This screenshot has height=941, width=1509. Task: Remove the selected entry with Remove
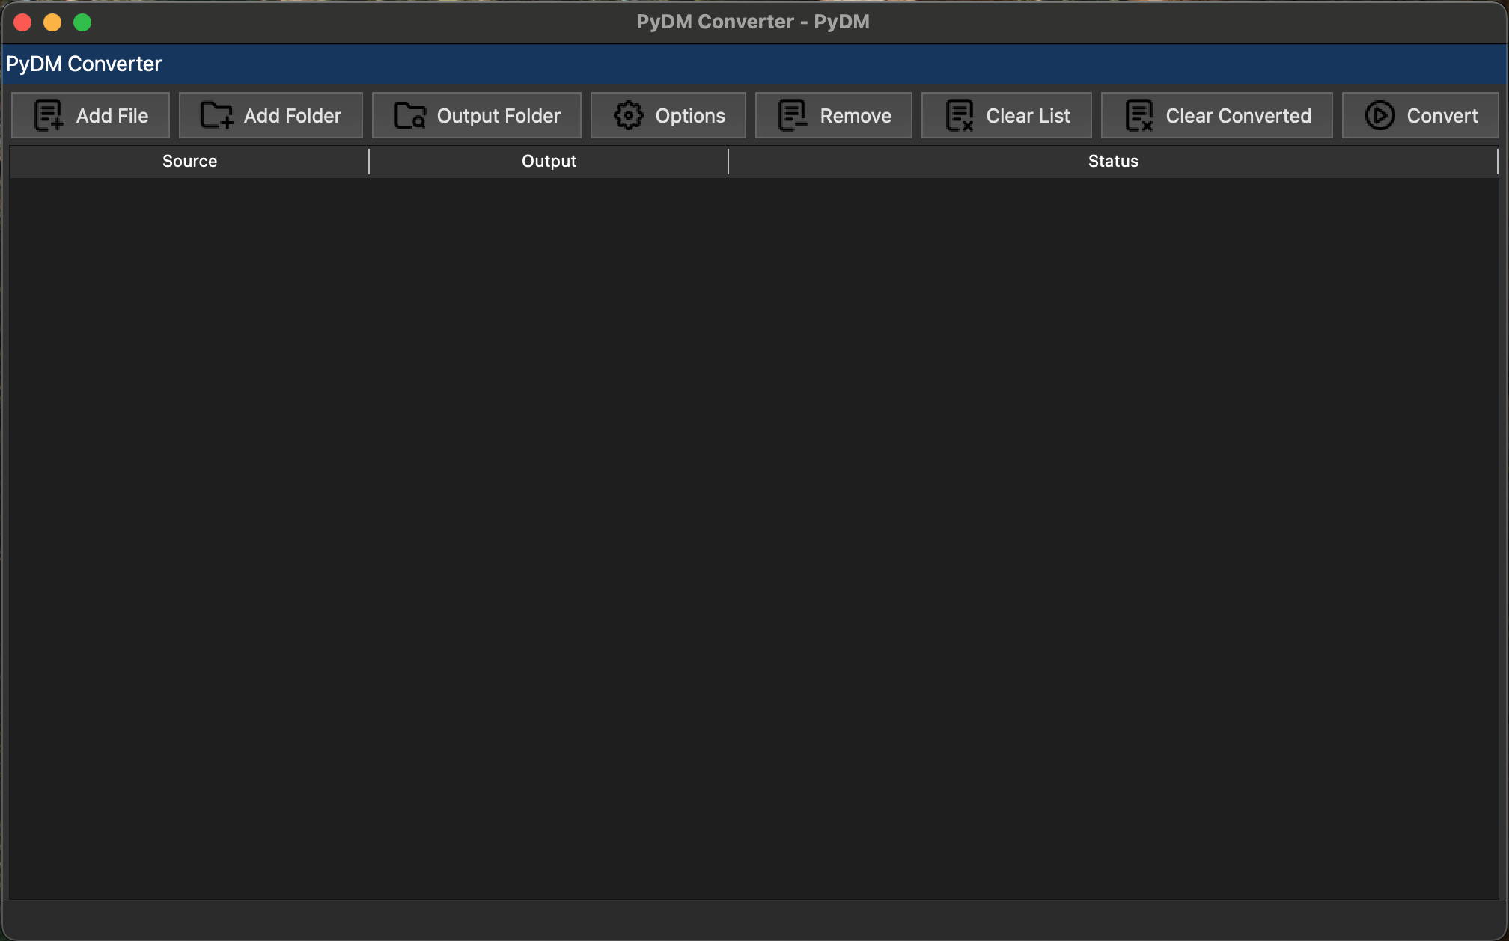834,115
